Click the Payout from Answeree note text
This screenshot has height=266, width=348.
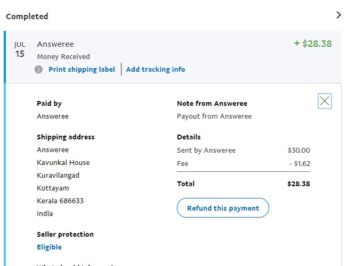pos(214,117)
